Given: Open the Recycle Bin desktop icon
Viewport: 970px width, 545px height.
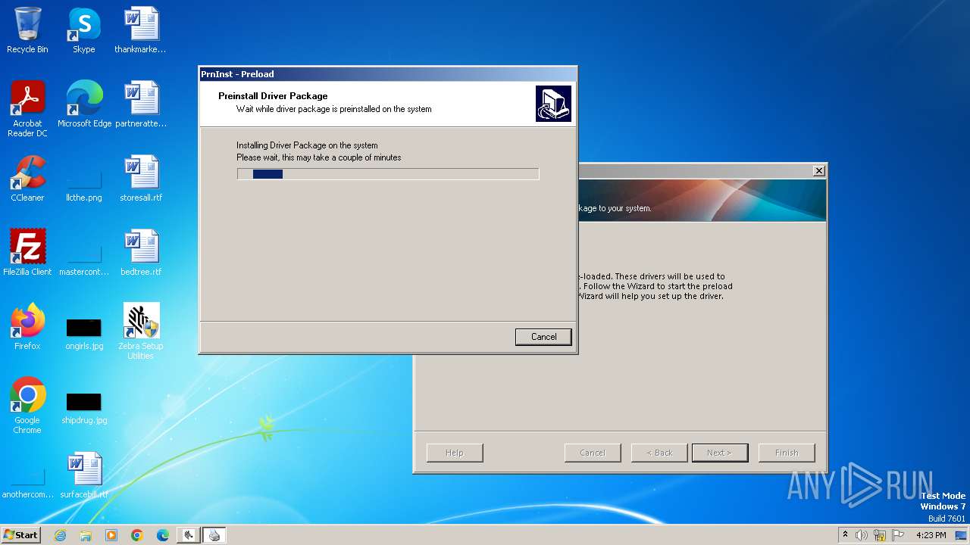Looking at the screenshot, I should tap(27, 30).
